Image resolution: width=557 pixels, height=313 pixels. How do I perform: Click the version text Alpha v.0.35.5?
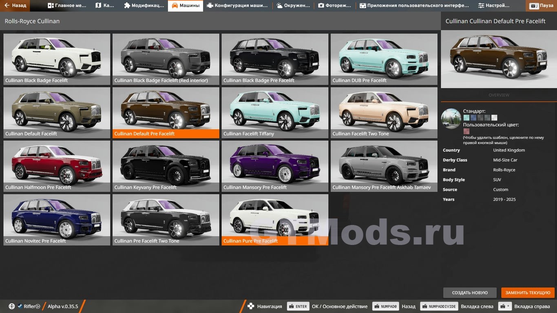(x=63, y=306)
